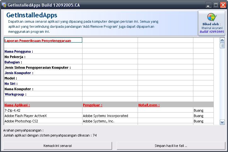
Task: Select the 'No Pekerja :' cell
Action: pos(43,56)
